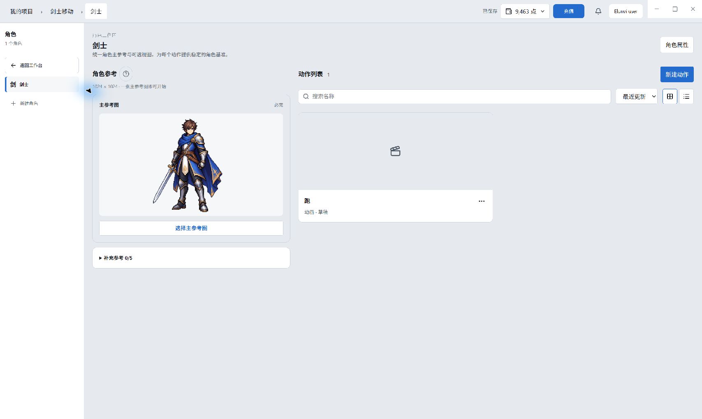Add a new character via 新建角色
The image size is (702, 419).
[x=25, y=103]
